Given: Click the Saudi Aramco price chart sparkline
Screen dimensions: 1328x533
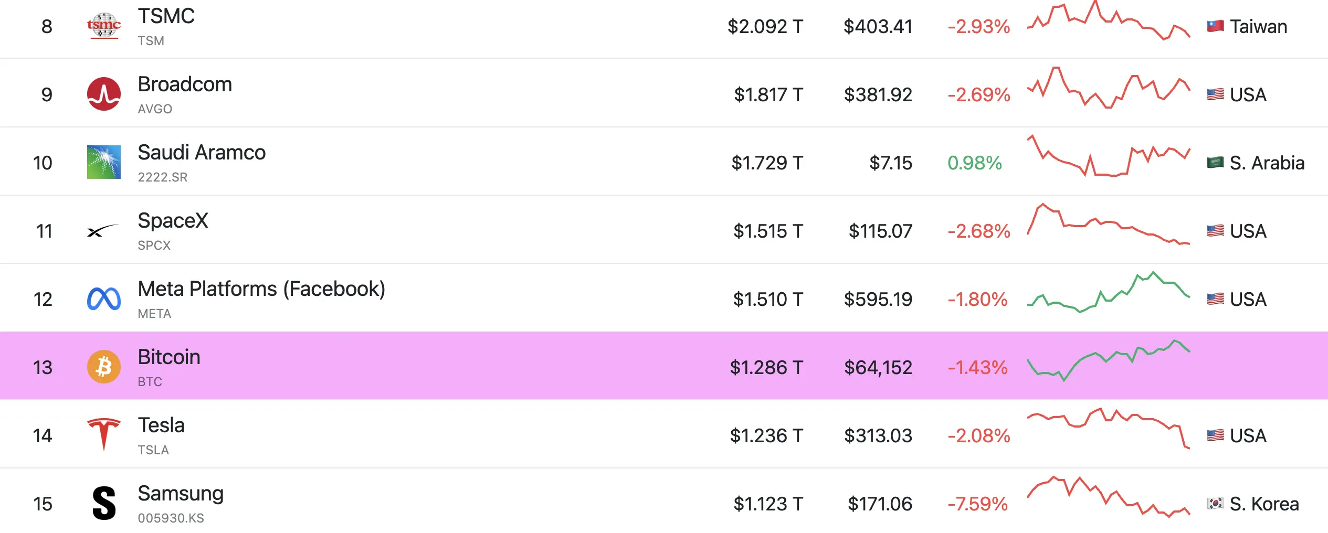Looking at the screenshot, I should tap(1109, 156).
